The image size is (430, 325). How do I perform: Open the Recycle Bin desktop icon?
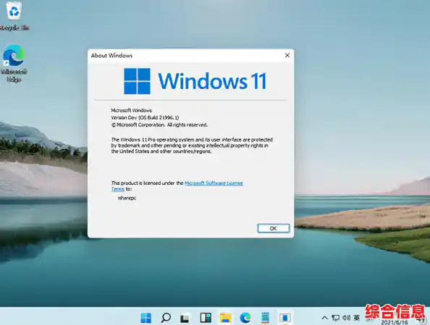tap(14, 15)
